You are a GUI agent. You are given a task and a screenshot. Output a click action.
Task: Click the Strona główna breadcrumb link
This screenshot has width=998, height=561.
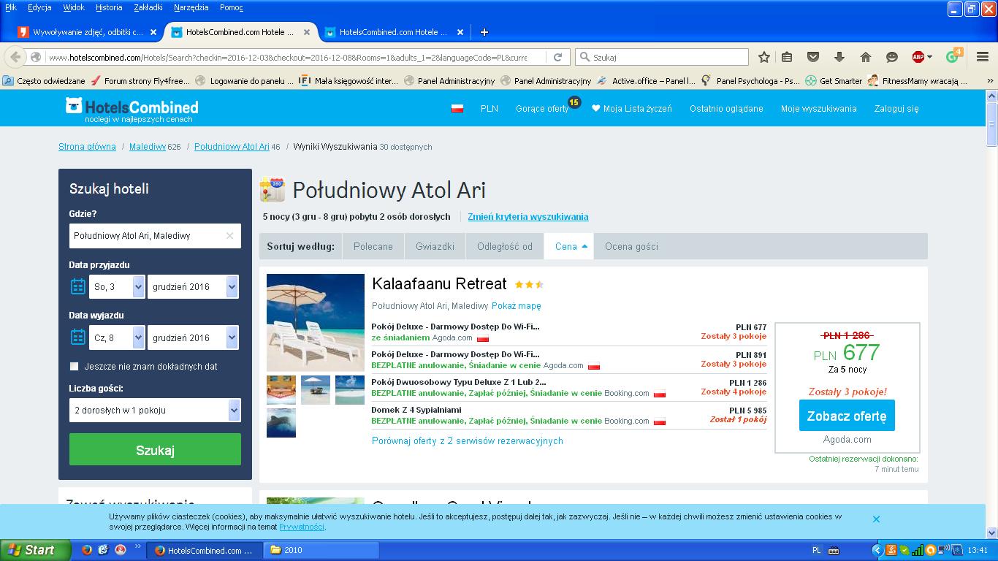87,147
